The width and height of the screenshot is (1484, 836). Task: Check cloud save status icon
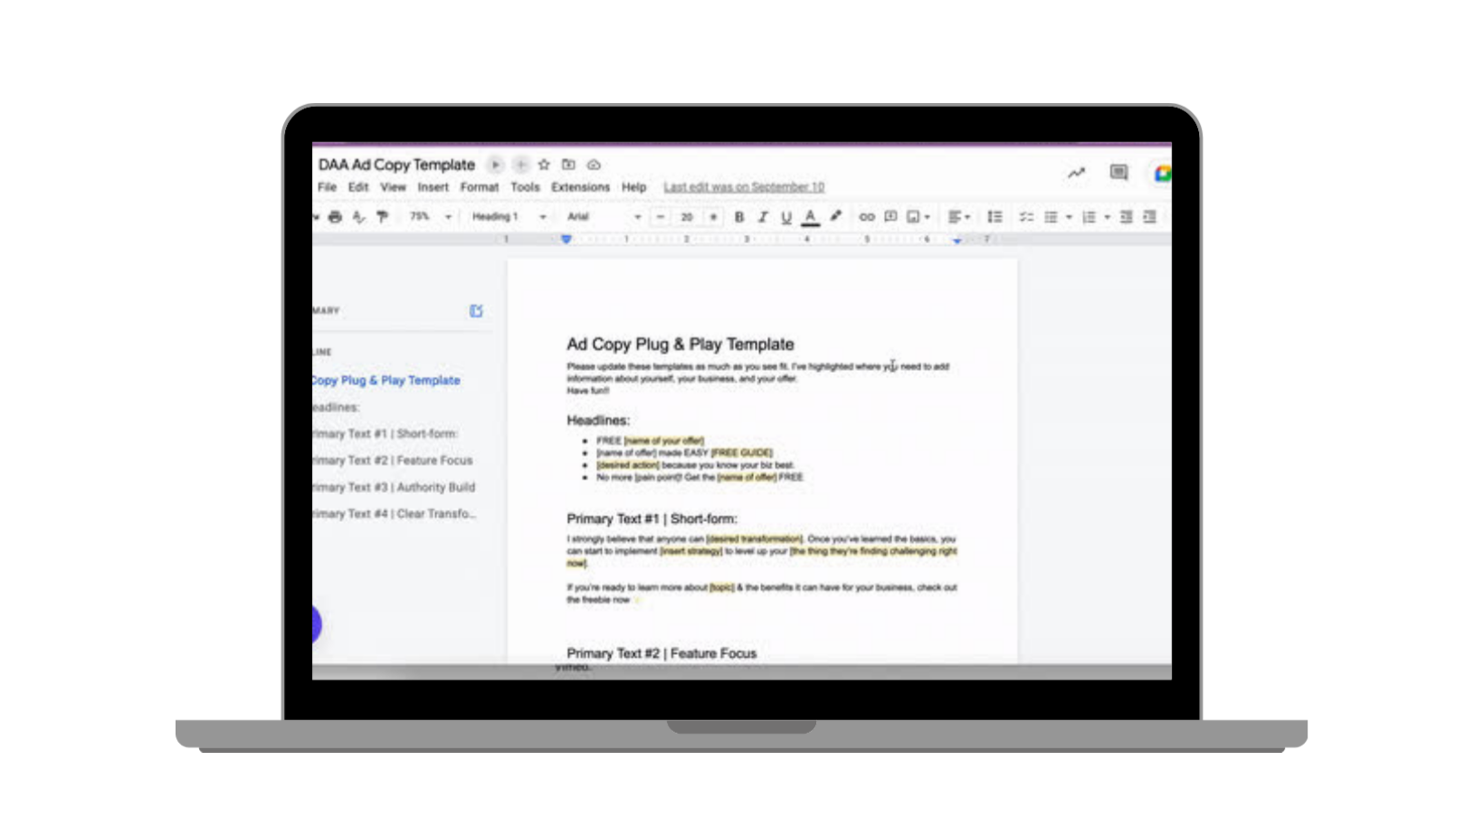click(594, 165)
